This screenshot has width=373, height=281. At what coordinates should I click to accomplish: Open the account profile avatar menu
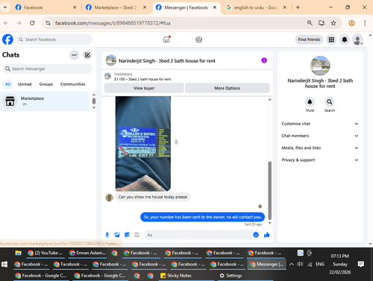[x=357, y=40]
